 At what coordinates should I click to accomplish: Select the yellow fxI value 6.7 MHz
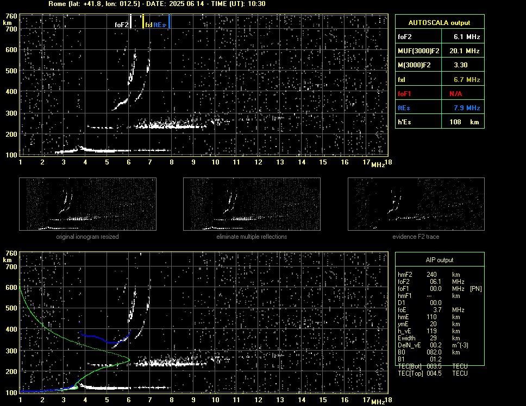click(467, 80)
